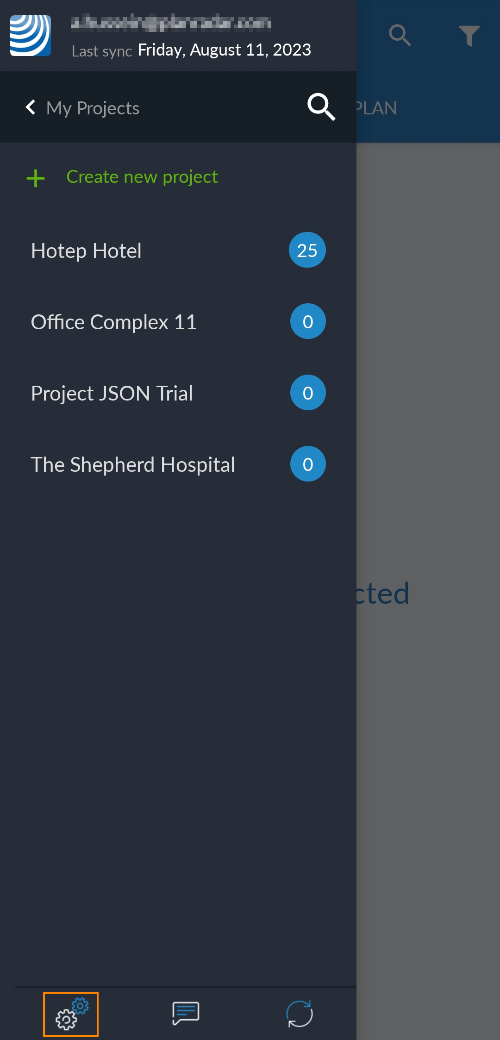The width and height of the screenshot is (500, 1040).
Task: Click Create new project link
Action: (x=142, y=177)
